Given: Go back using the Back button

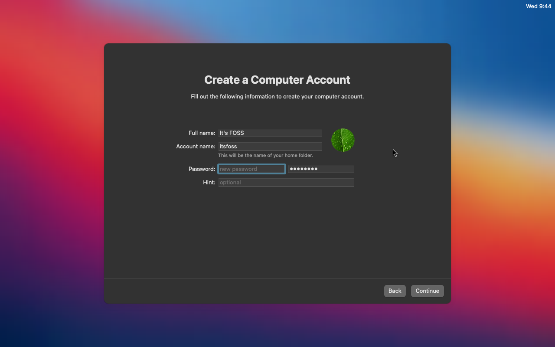Looking at the screenshot, I should click(x=395, y=291).
